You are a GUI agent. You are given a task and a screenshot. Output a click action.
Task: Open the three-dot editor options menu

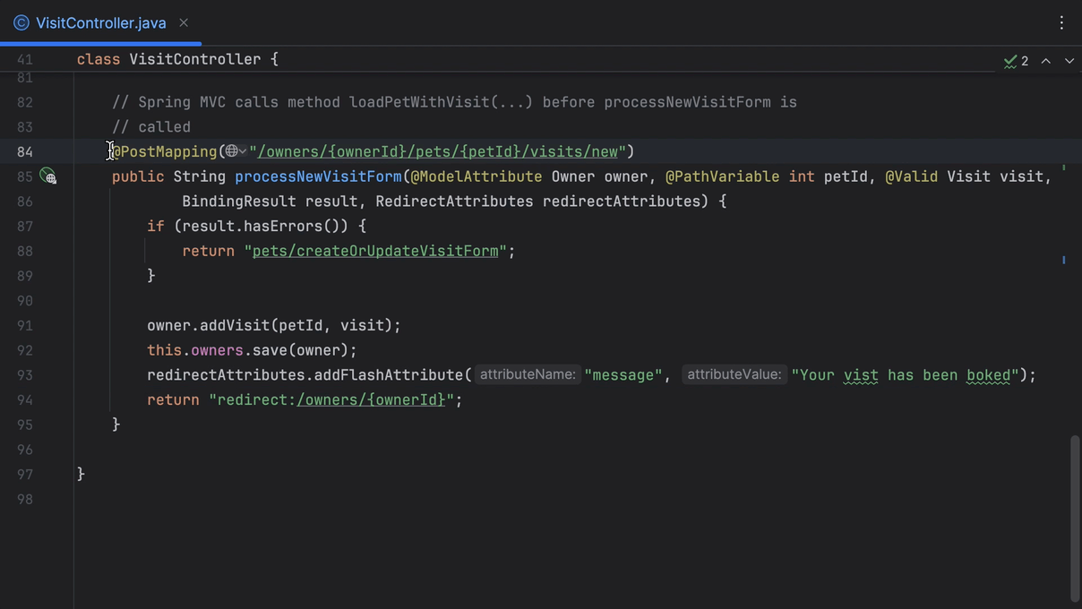[x=1061, y=21]
